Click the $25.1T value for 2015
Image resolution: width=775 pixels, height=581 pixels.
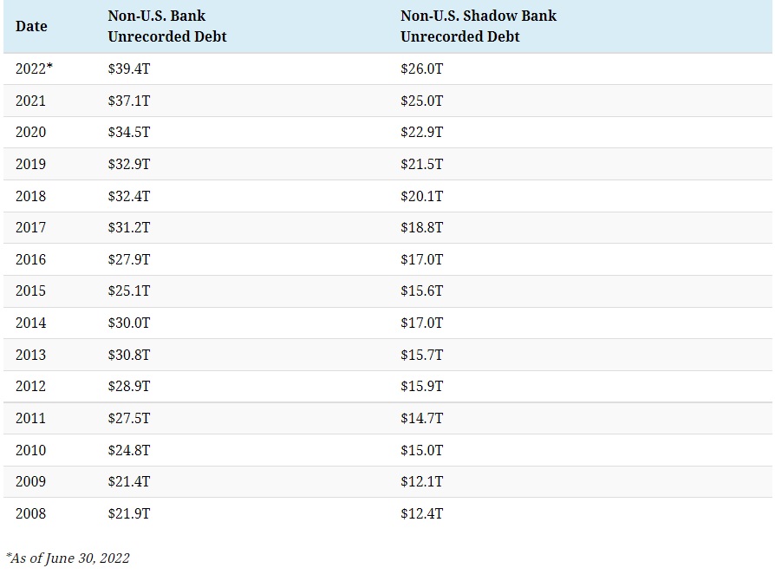pos(128,290)
